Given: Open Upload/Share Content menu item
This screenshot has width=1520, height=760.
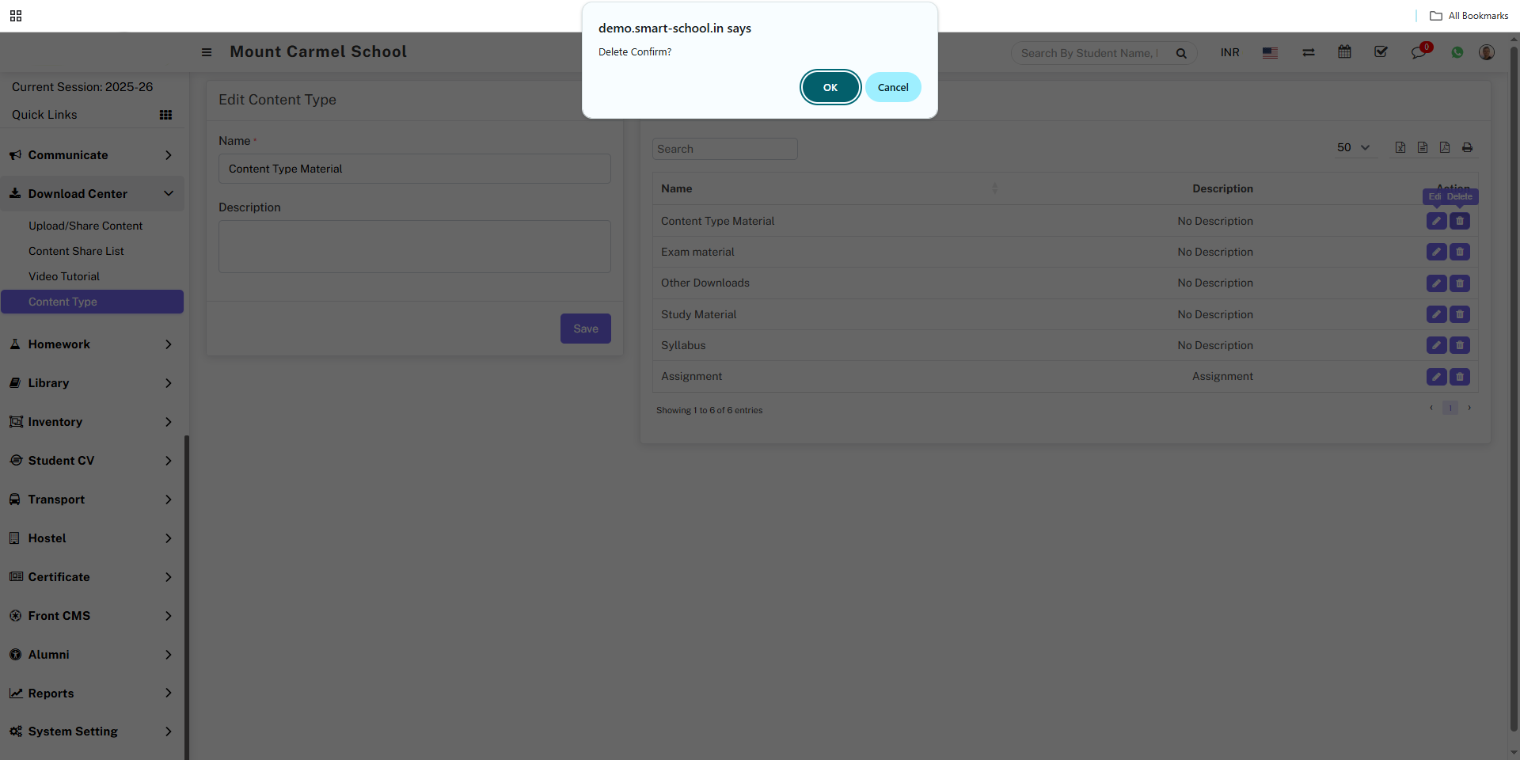Looking at the screenshot, I should [85, 226].
